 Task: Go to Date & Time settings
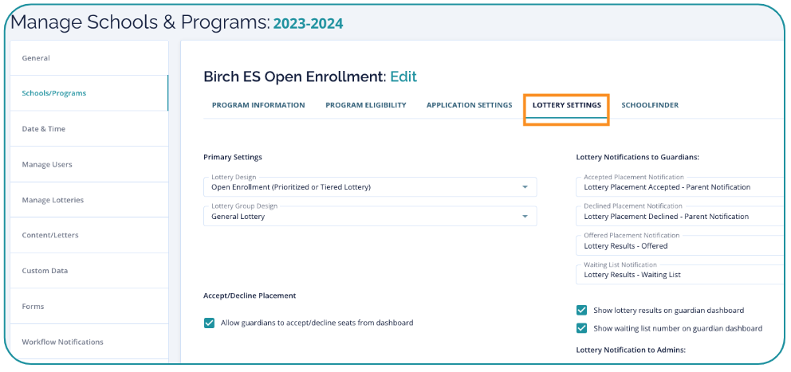[x=44, y=129]
